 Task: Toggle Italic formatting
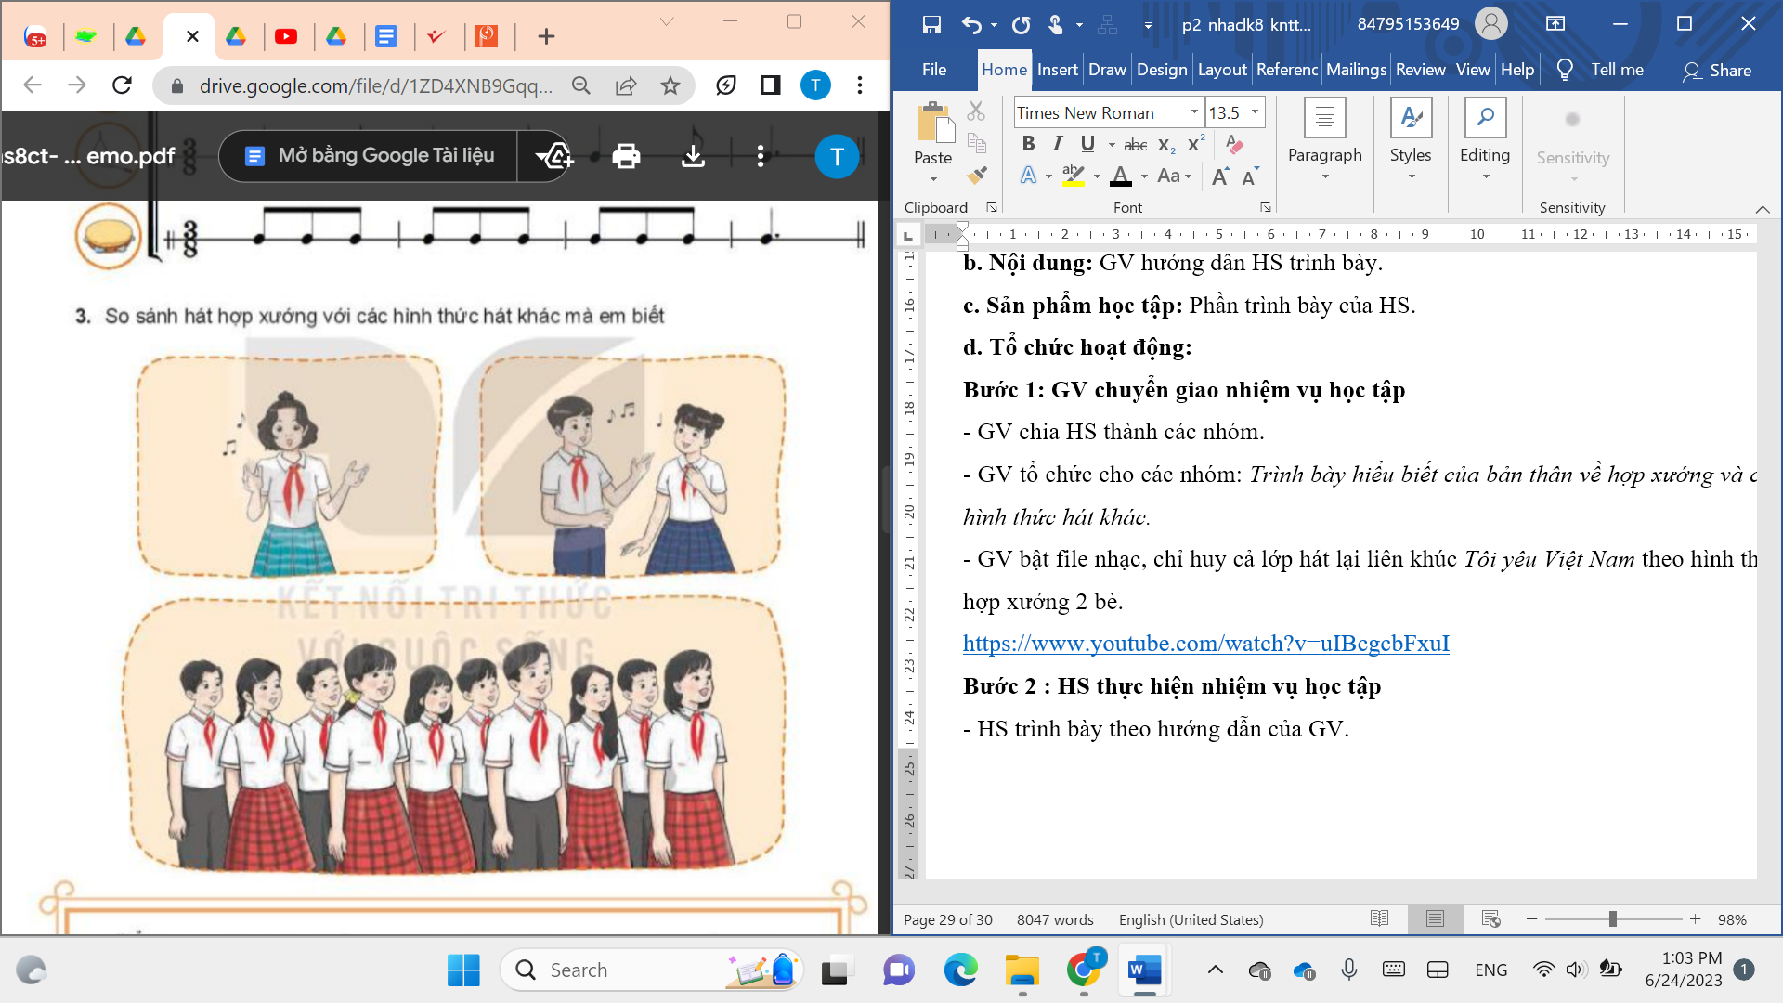[1057, 143]
